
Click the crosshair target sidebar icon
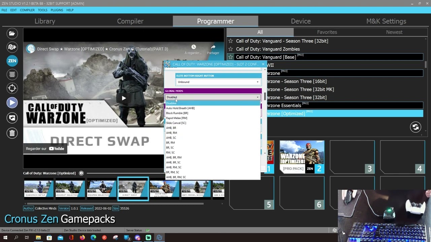[12, 88]
